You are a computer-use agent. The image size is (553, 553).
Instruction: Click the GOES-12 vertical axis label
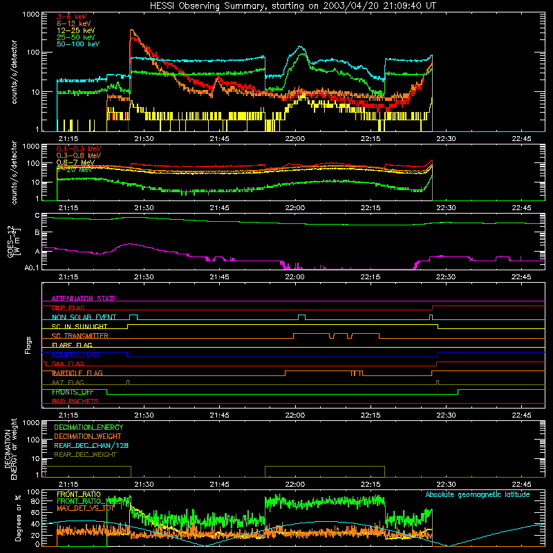tap(14, 241)
